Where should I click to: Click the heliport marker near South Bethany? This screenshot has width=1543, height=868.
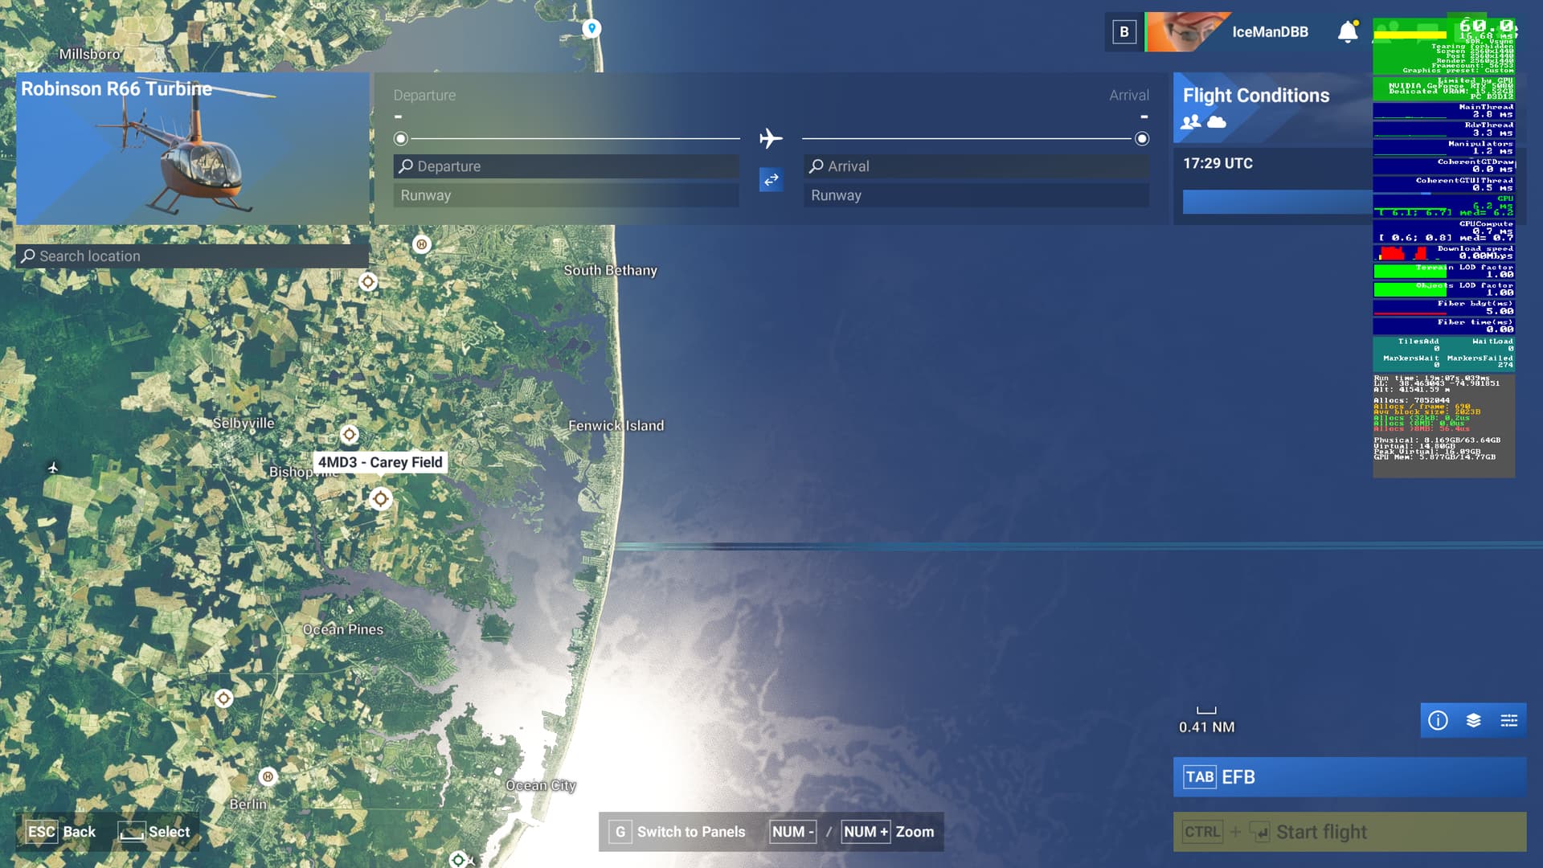click(421, 244)
